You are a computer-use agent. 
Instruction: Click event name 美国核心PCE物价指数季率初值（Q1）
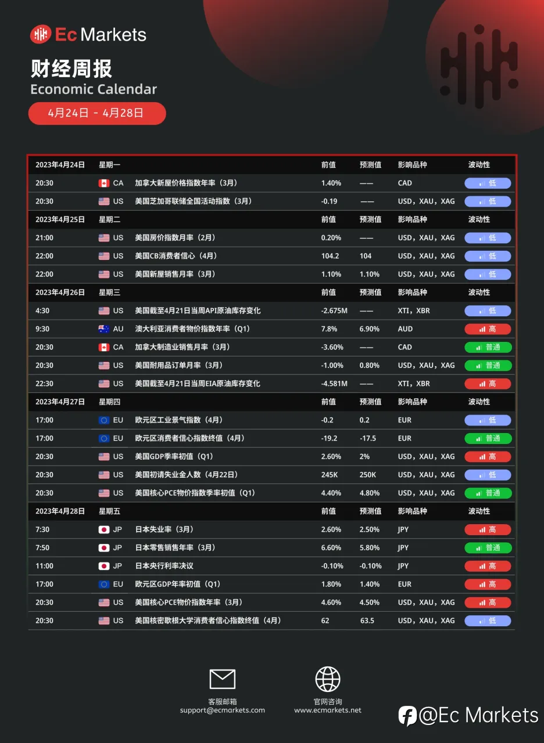click(x=195, y=493)
